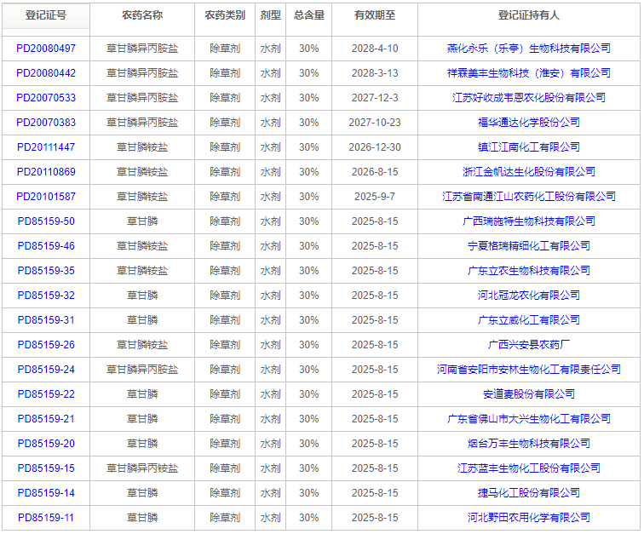This screenshot has height=534, width=644.
Task: Open holder 河北冠龙农化有限公司
Action: click(x=529, y=296)
